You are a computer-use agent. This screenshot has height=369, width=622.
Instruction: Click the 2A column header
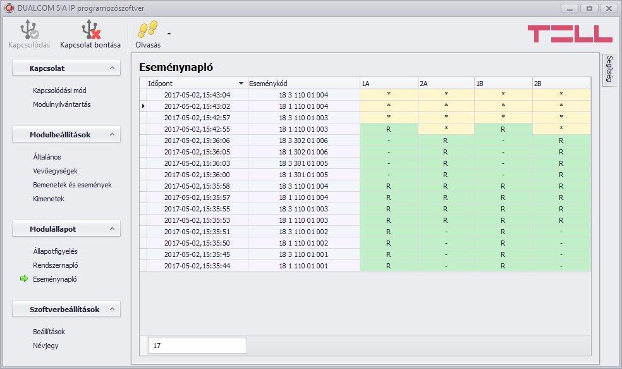pyautogui.click(x=446, y=84)
